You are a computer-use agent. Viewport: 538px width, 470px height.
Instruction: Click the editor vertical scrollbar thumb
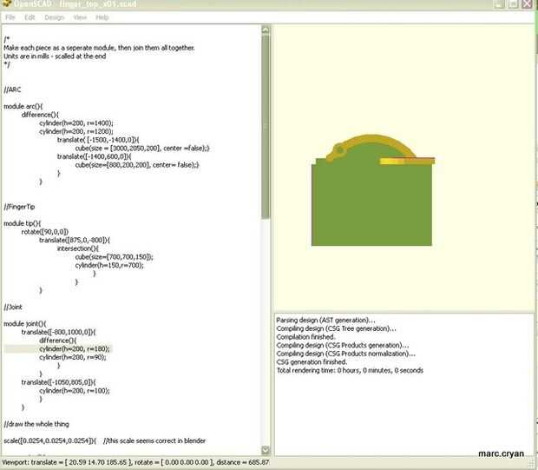(x=266, y=126)
